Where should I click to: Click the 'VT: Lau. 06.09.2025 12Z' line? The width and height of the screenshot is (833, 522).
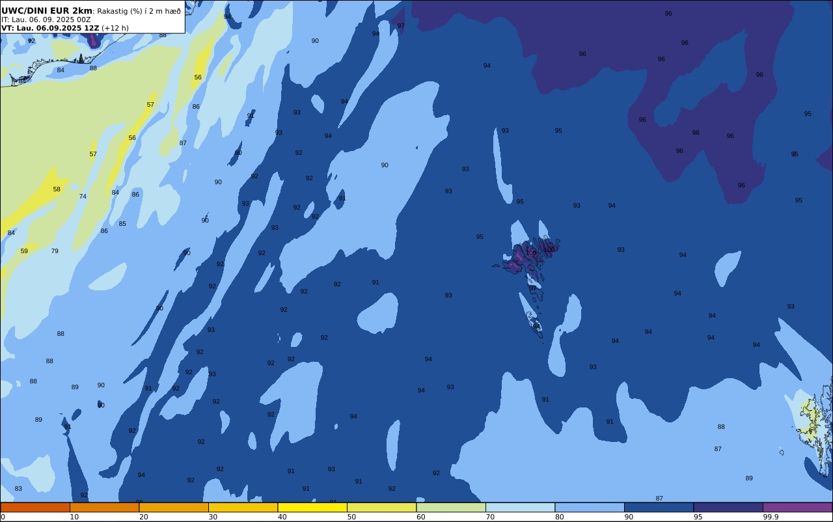pos(50,28)
